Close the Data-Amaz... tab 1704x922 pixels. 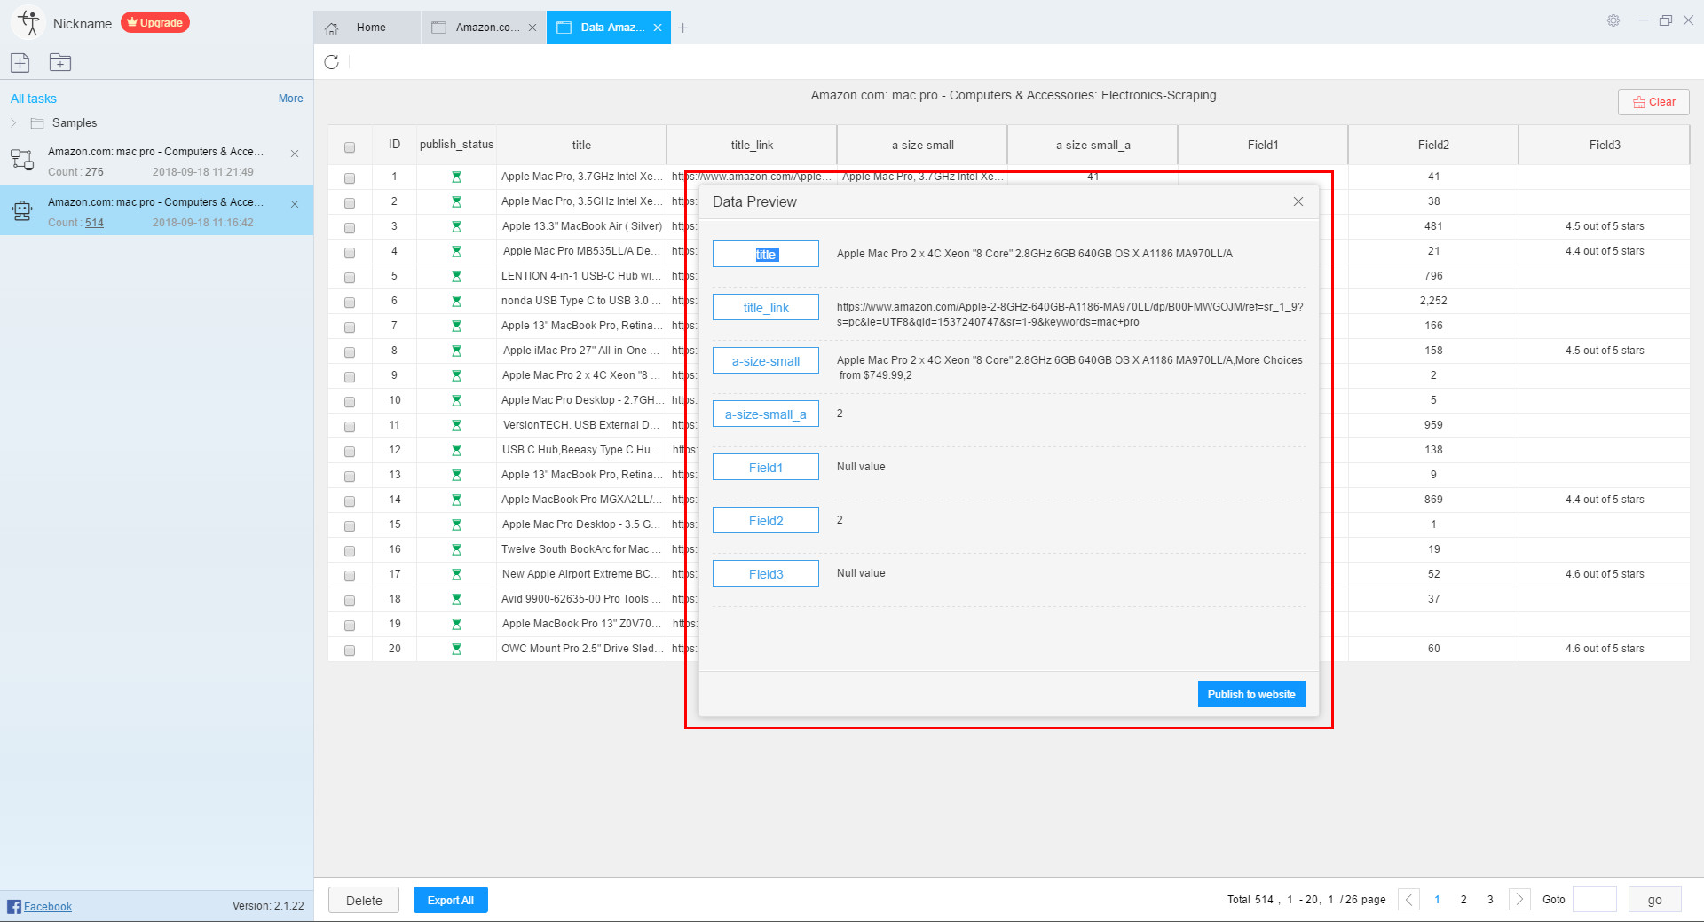658,28
